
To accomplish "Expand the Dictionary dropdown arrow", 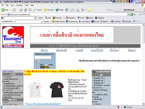I will pyautogui.click(x=64, y=18).
